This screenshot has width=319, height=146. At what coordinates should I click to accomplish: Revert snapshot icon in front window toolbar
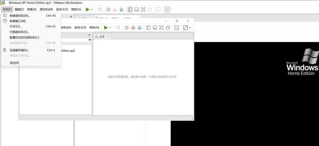tap(133, 27)
